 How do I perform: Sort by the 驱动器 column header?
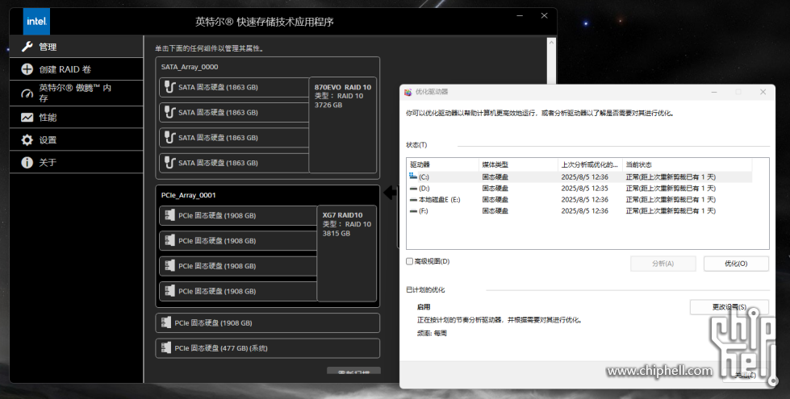point(442,164)
